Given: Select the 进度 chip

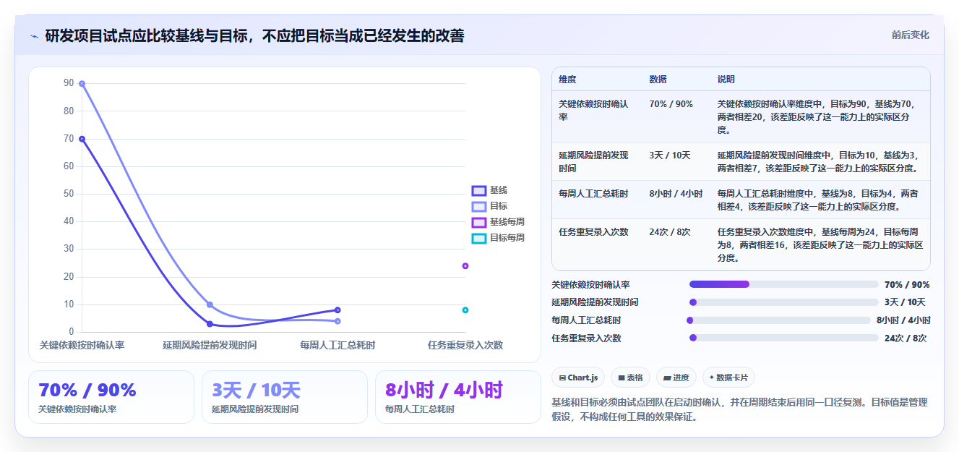Looking at the screenshot, I should 676,378.
